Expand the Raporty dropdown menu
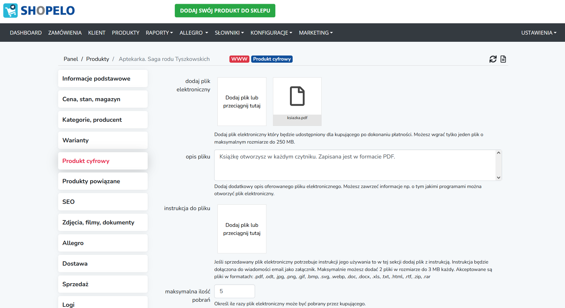The width and height of the screenshot is (565, 308). (x=159, y=33)
